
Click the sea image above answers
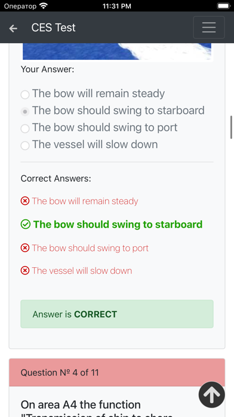click(x=117, y=52)
